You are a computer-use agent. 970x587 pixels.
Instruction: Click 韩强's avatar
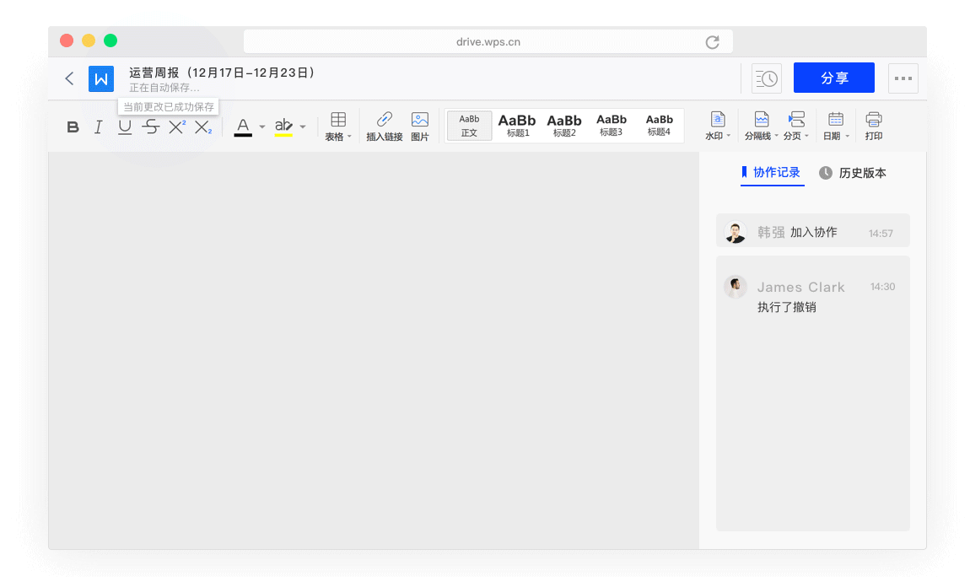(x=736, y=232)
